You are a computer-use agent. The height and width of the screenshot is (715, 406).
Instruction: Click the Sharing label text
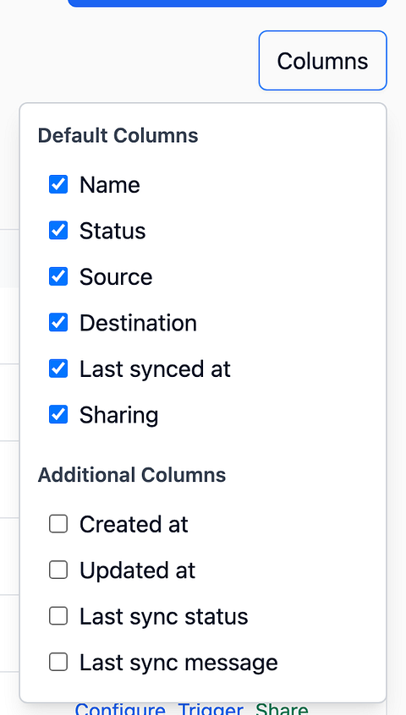(x=118, y=415)
